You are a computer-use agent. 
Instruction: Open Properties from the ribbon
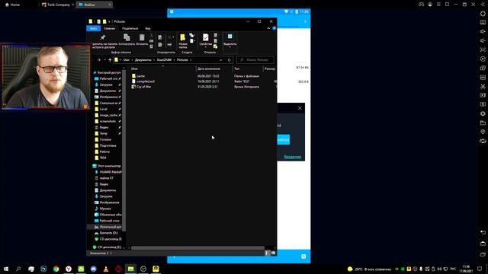coord(205,40)
